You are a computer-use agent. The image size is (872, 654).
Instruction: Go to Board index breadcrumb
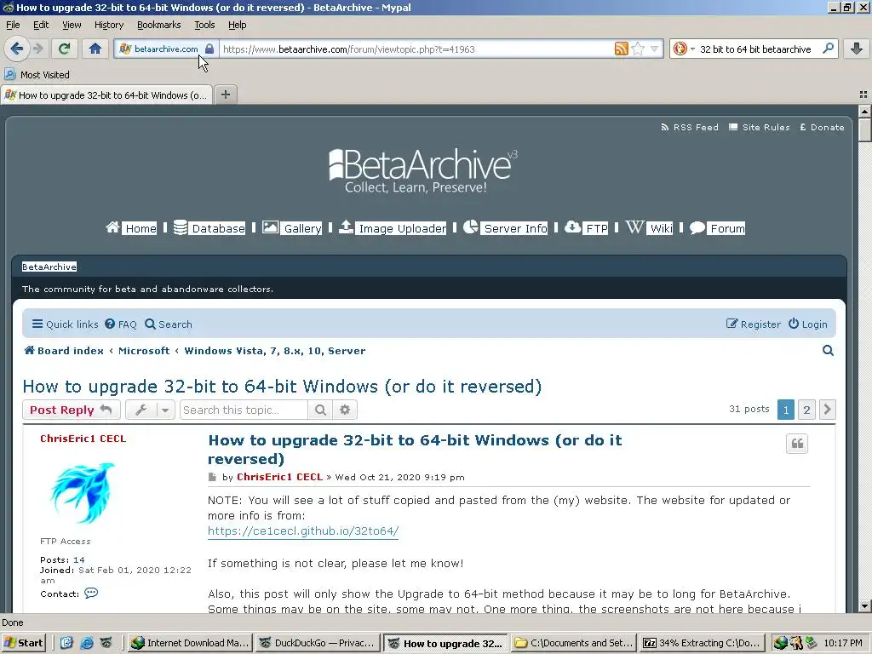pyautogui.click(x=64, y=351)
